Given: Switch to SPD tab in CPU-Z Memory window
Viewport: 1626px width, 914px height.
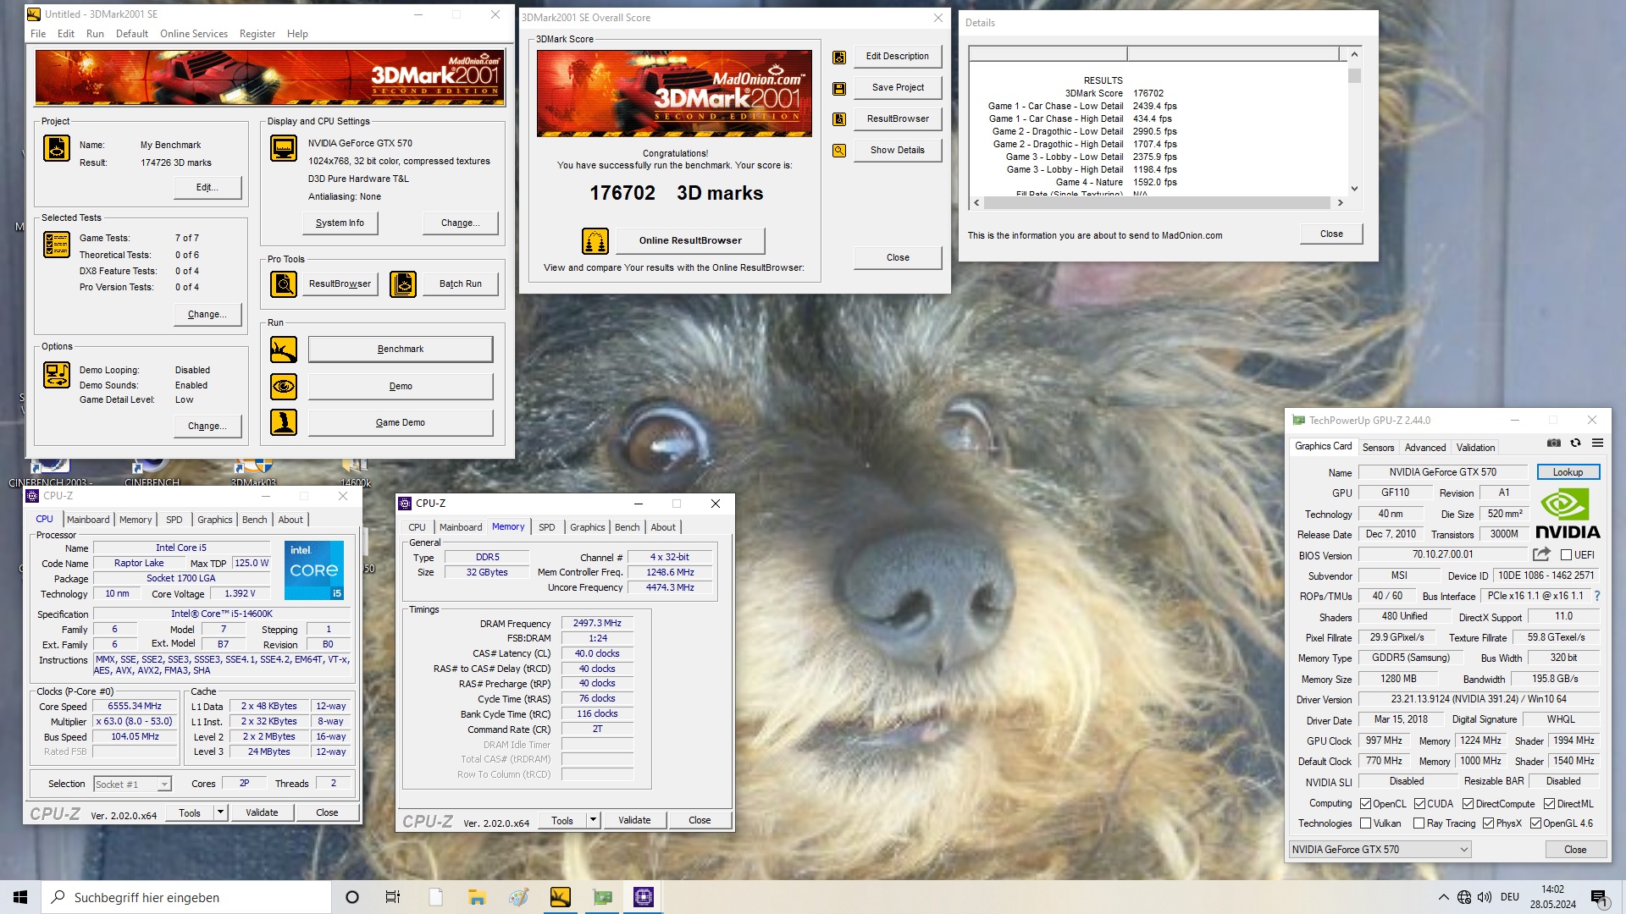Looking at the screenshot, I should pos(547,527).
